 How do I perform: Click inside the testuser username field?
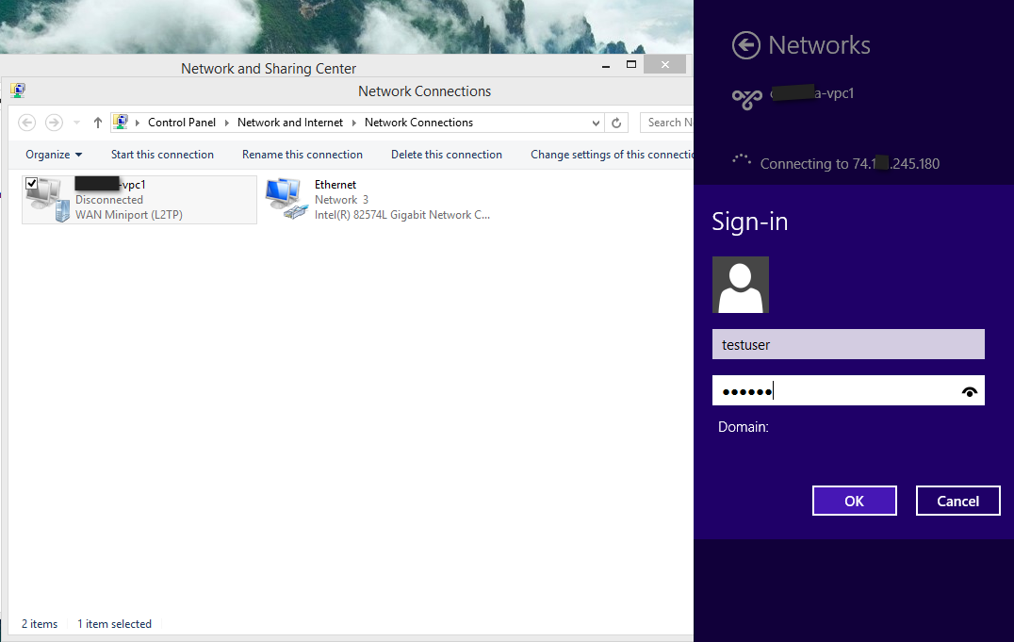847,344
